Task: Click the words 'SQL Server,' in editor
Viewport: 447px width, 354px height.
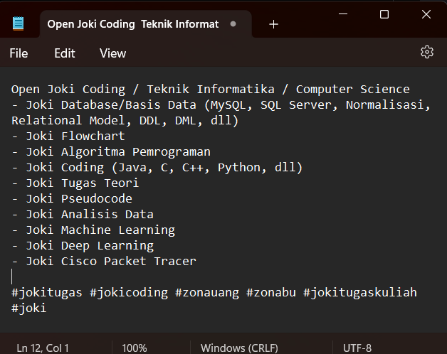Action: [x=300, y=104]
